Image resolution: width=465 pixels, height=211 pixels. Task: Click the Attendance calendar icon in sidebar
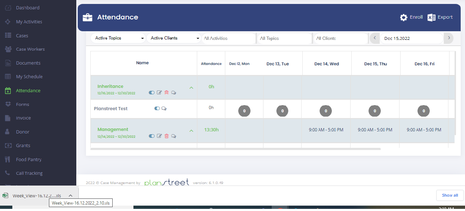click(x=8, y=90)
